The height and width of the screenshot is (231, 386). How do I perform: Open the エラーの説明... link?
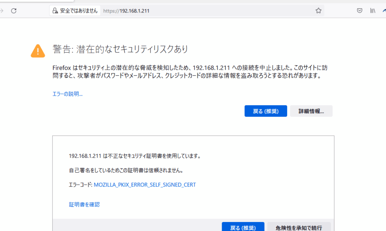click(67, 94)
